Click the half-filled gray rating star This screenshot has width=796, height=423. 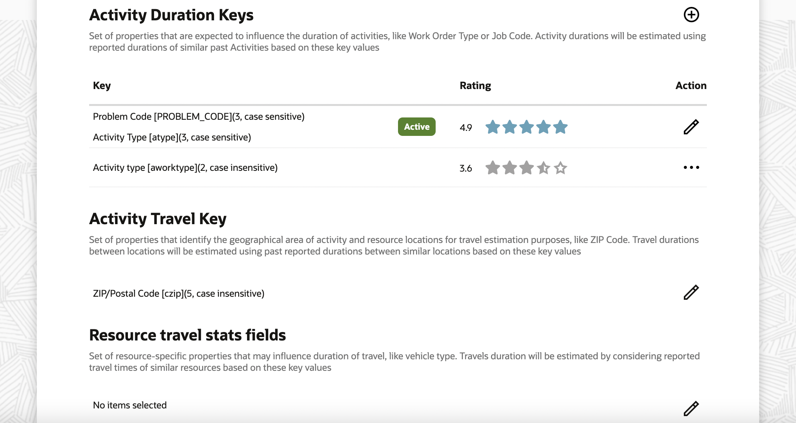click(544, 168)
